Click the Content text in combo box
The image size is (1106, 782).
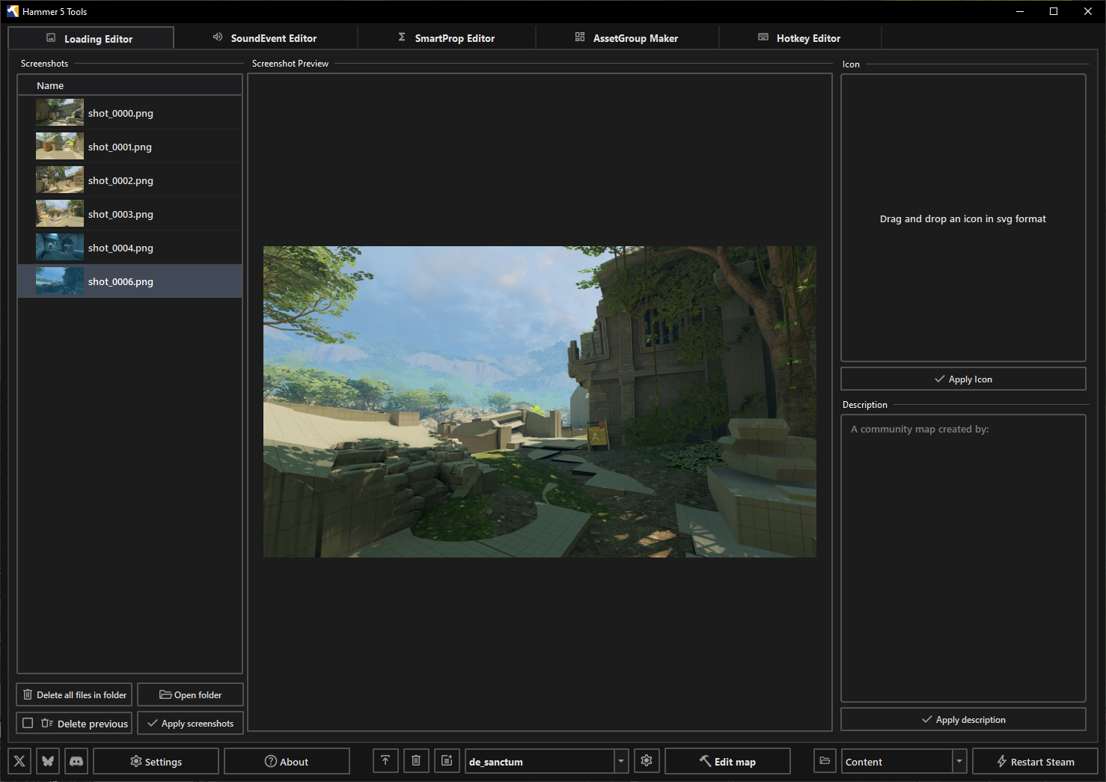[x=864, y=762]
